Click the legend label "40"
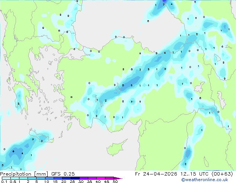Viewport: 236px width, 183px height. (98, 182)
